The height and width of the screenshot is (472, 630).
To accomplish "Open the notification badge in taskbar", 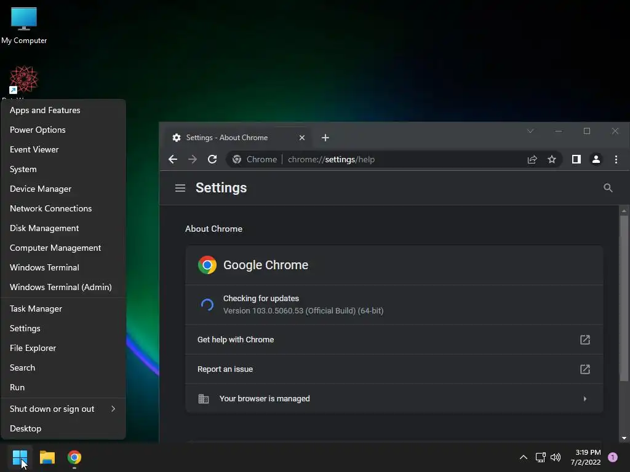I will [x=613, y=457].
